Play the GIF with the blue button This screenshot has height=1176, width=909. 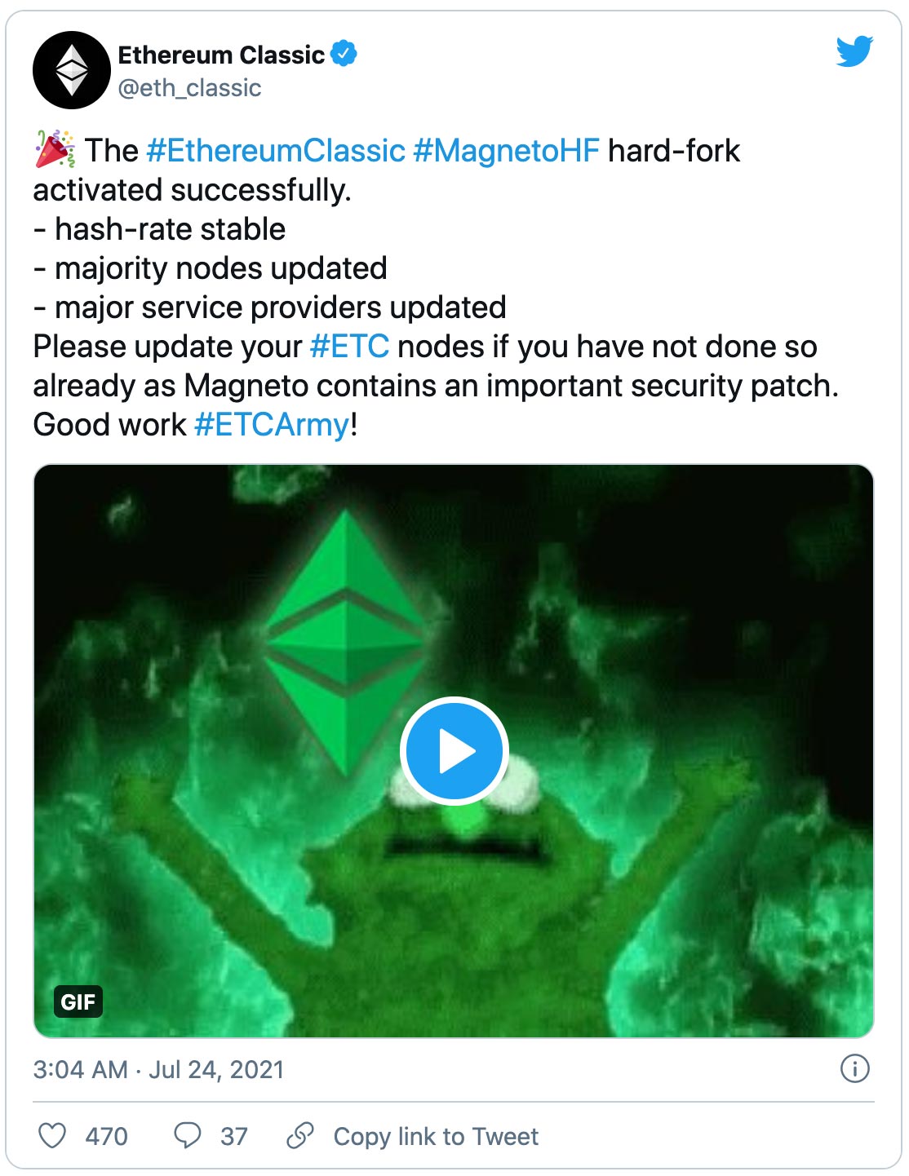[x=454, y=750]
